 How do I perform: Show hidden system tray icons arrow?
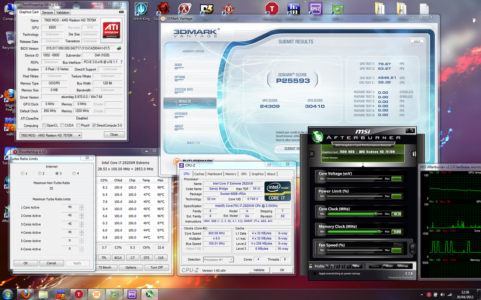pos(422,295)
